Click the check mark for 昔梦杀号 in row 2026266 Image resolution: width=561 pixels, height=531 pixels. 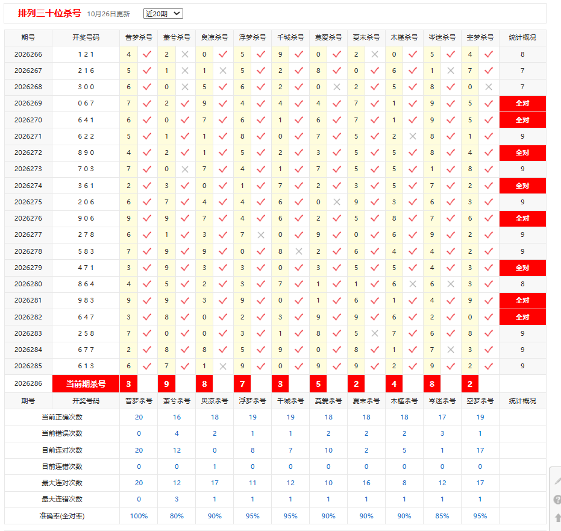tap(147, 54)
